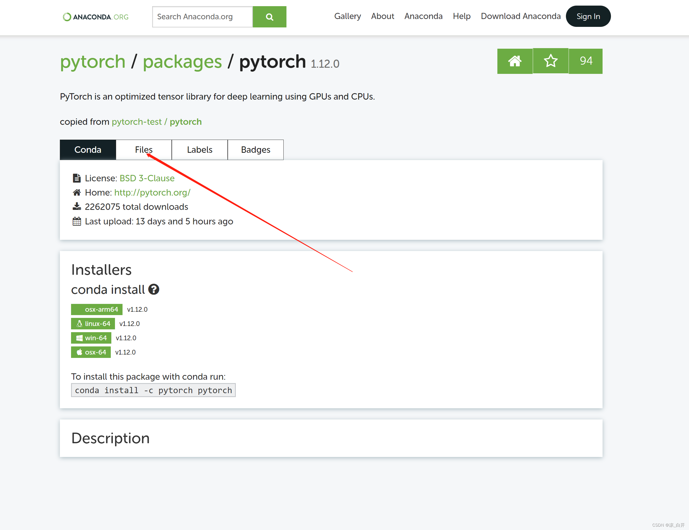Viewport: 689px width, 530px height.
Task: Click the Description heading
Action: 110,438
